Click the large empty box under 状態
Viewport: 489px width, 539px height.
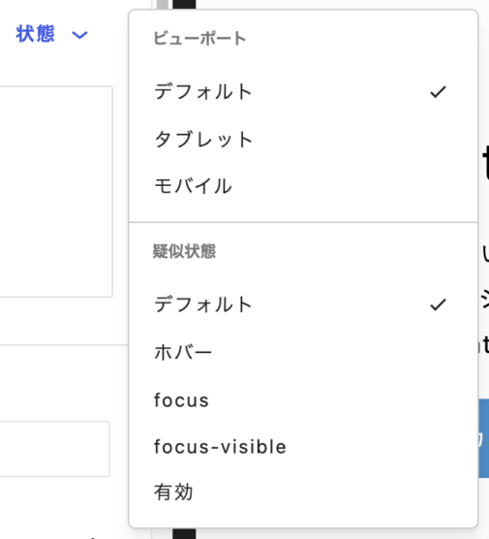(56, 192)
